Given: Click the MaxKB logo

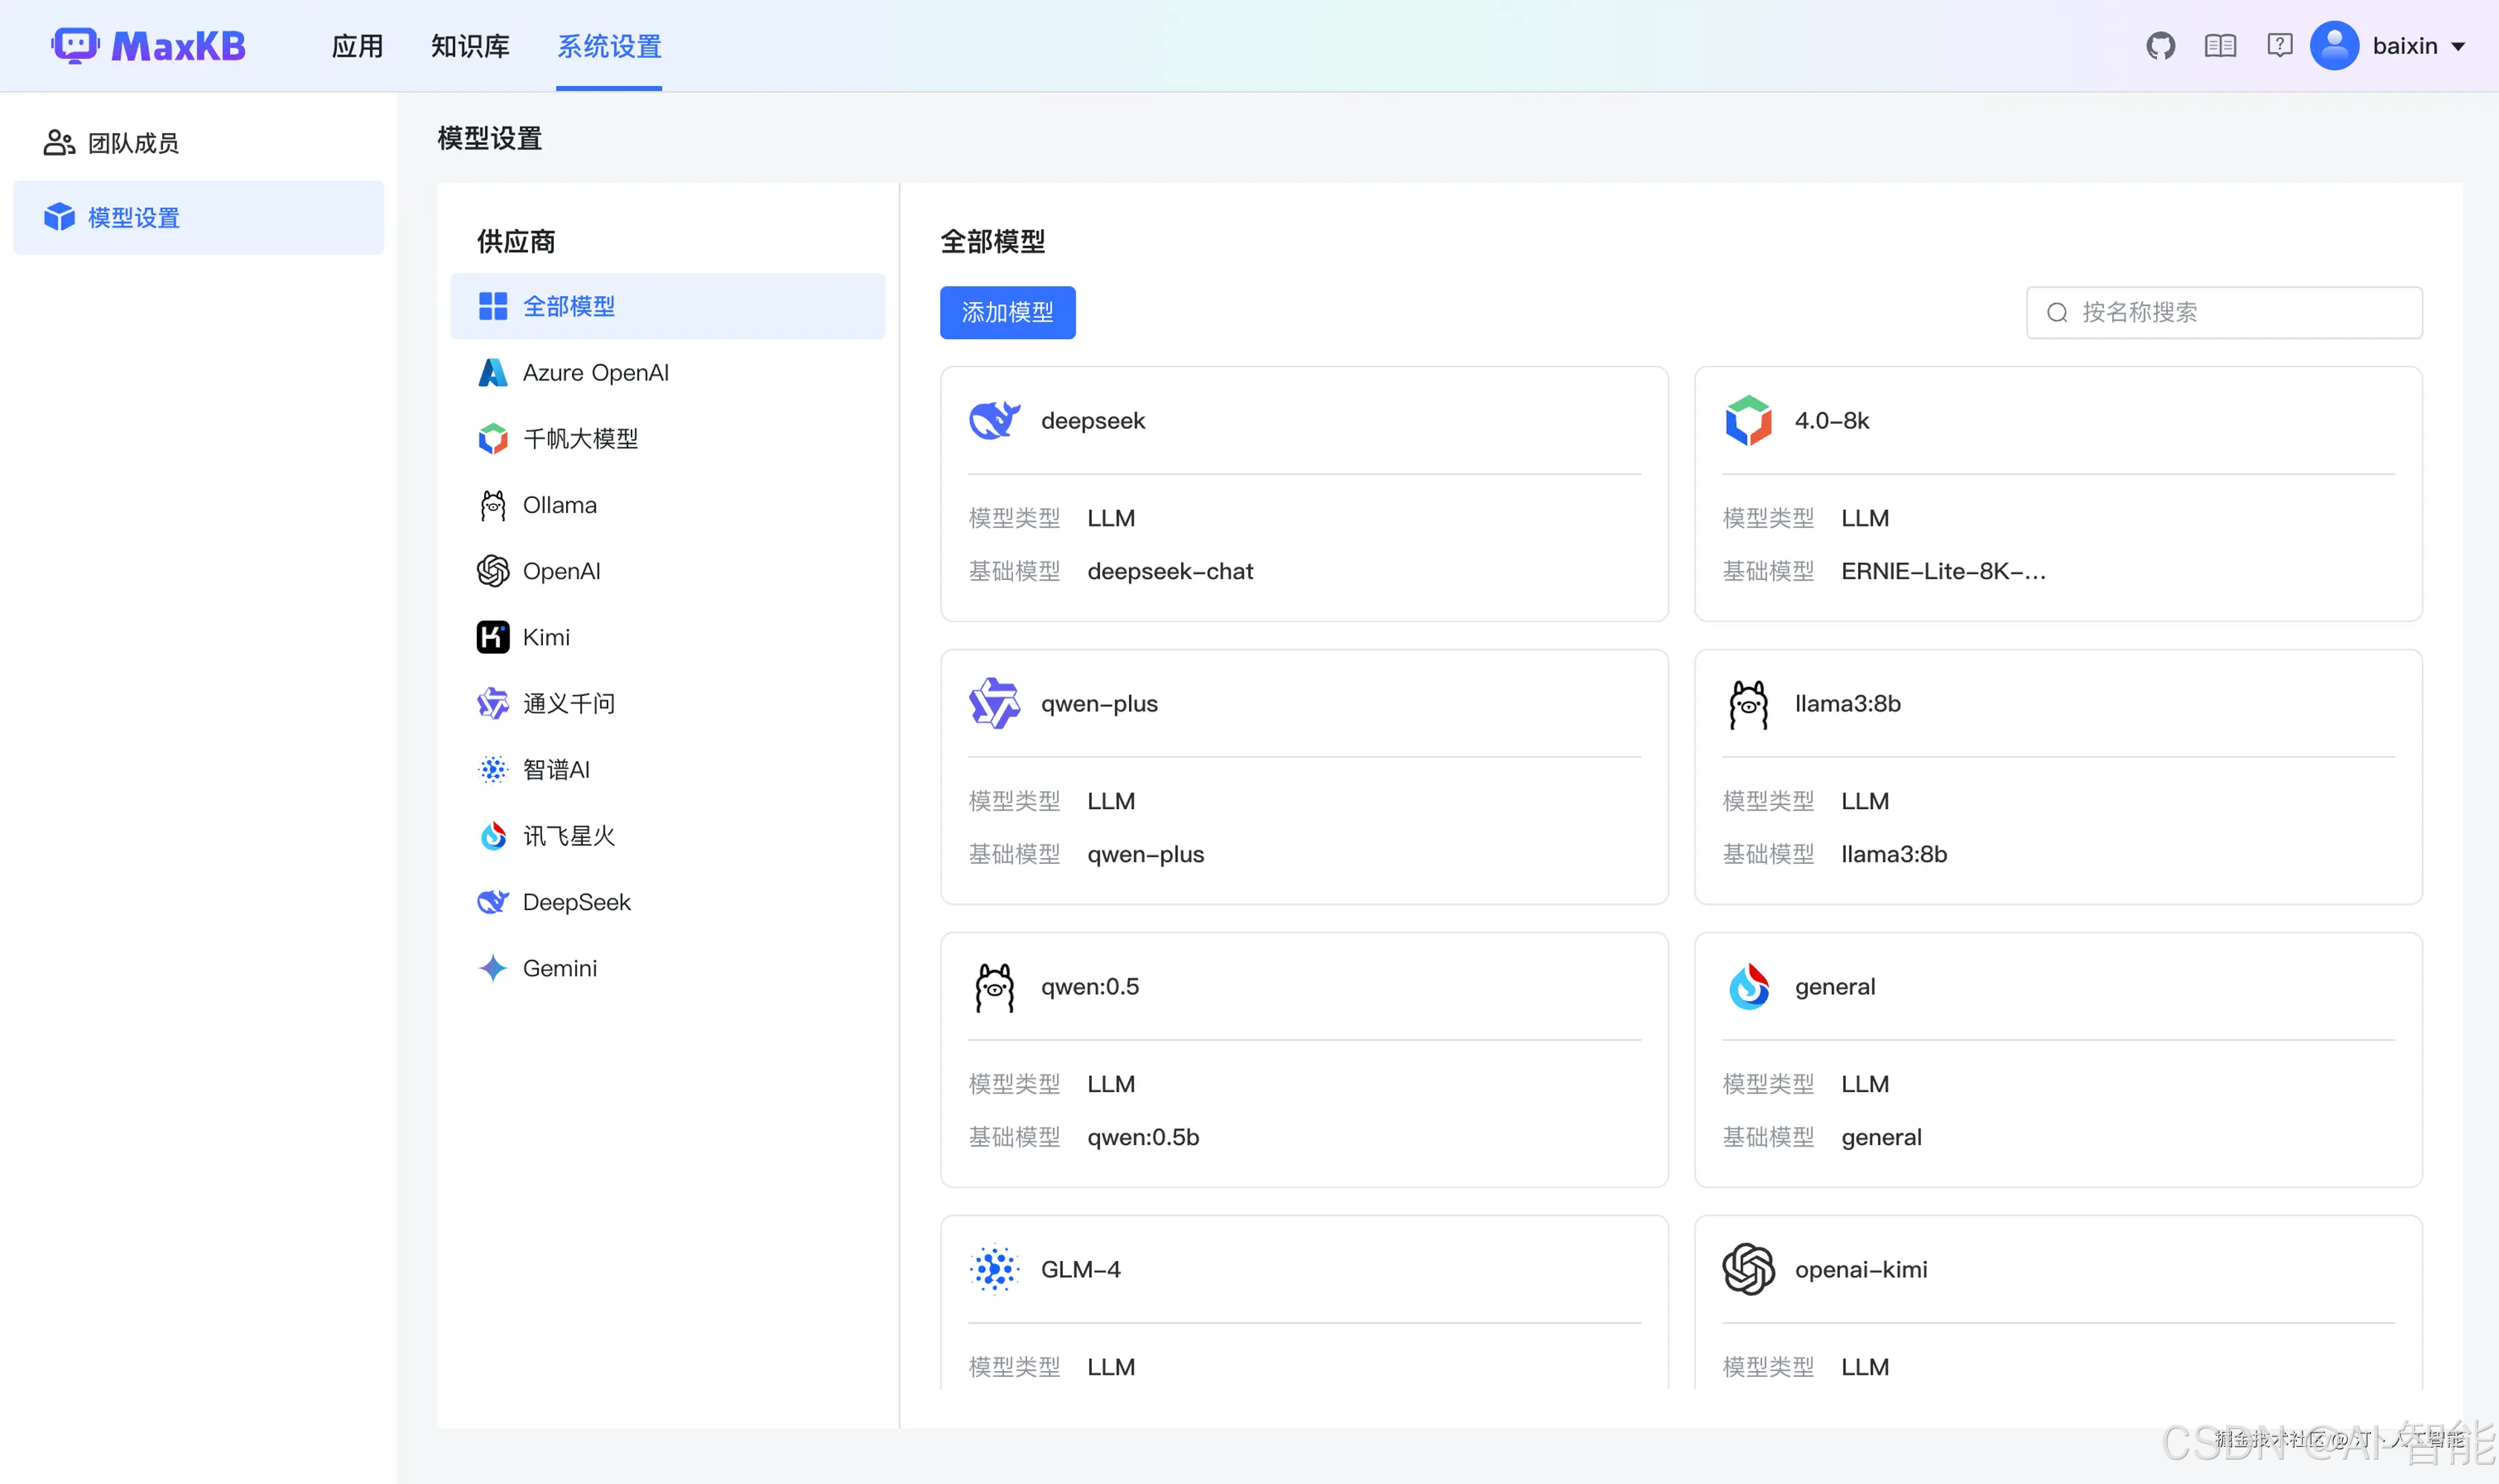Looking at the screenshot, I should click(x=148, y=46).
